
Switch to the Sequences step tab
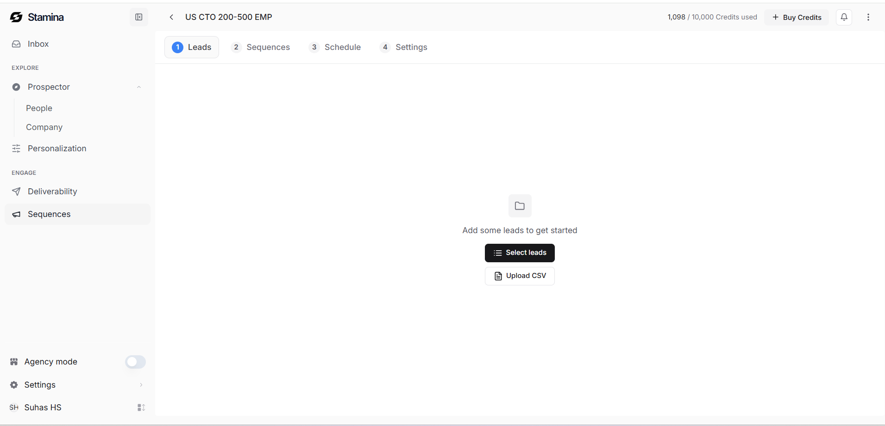point(260,47)
